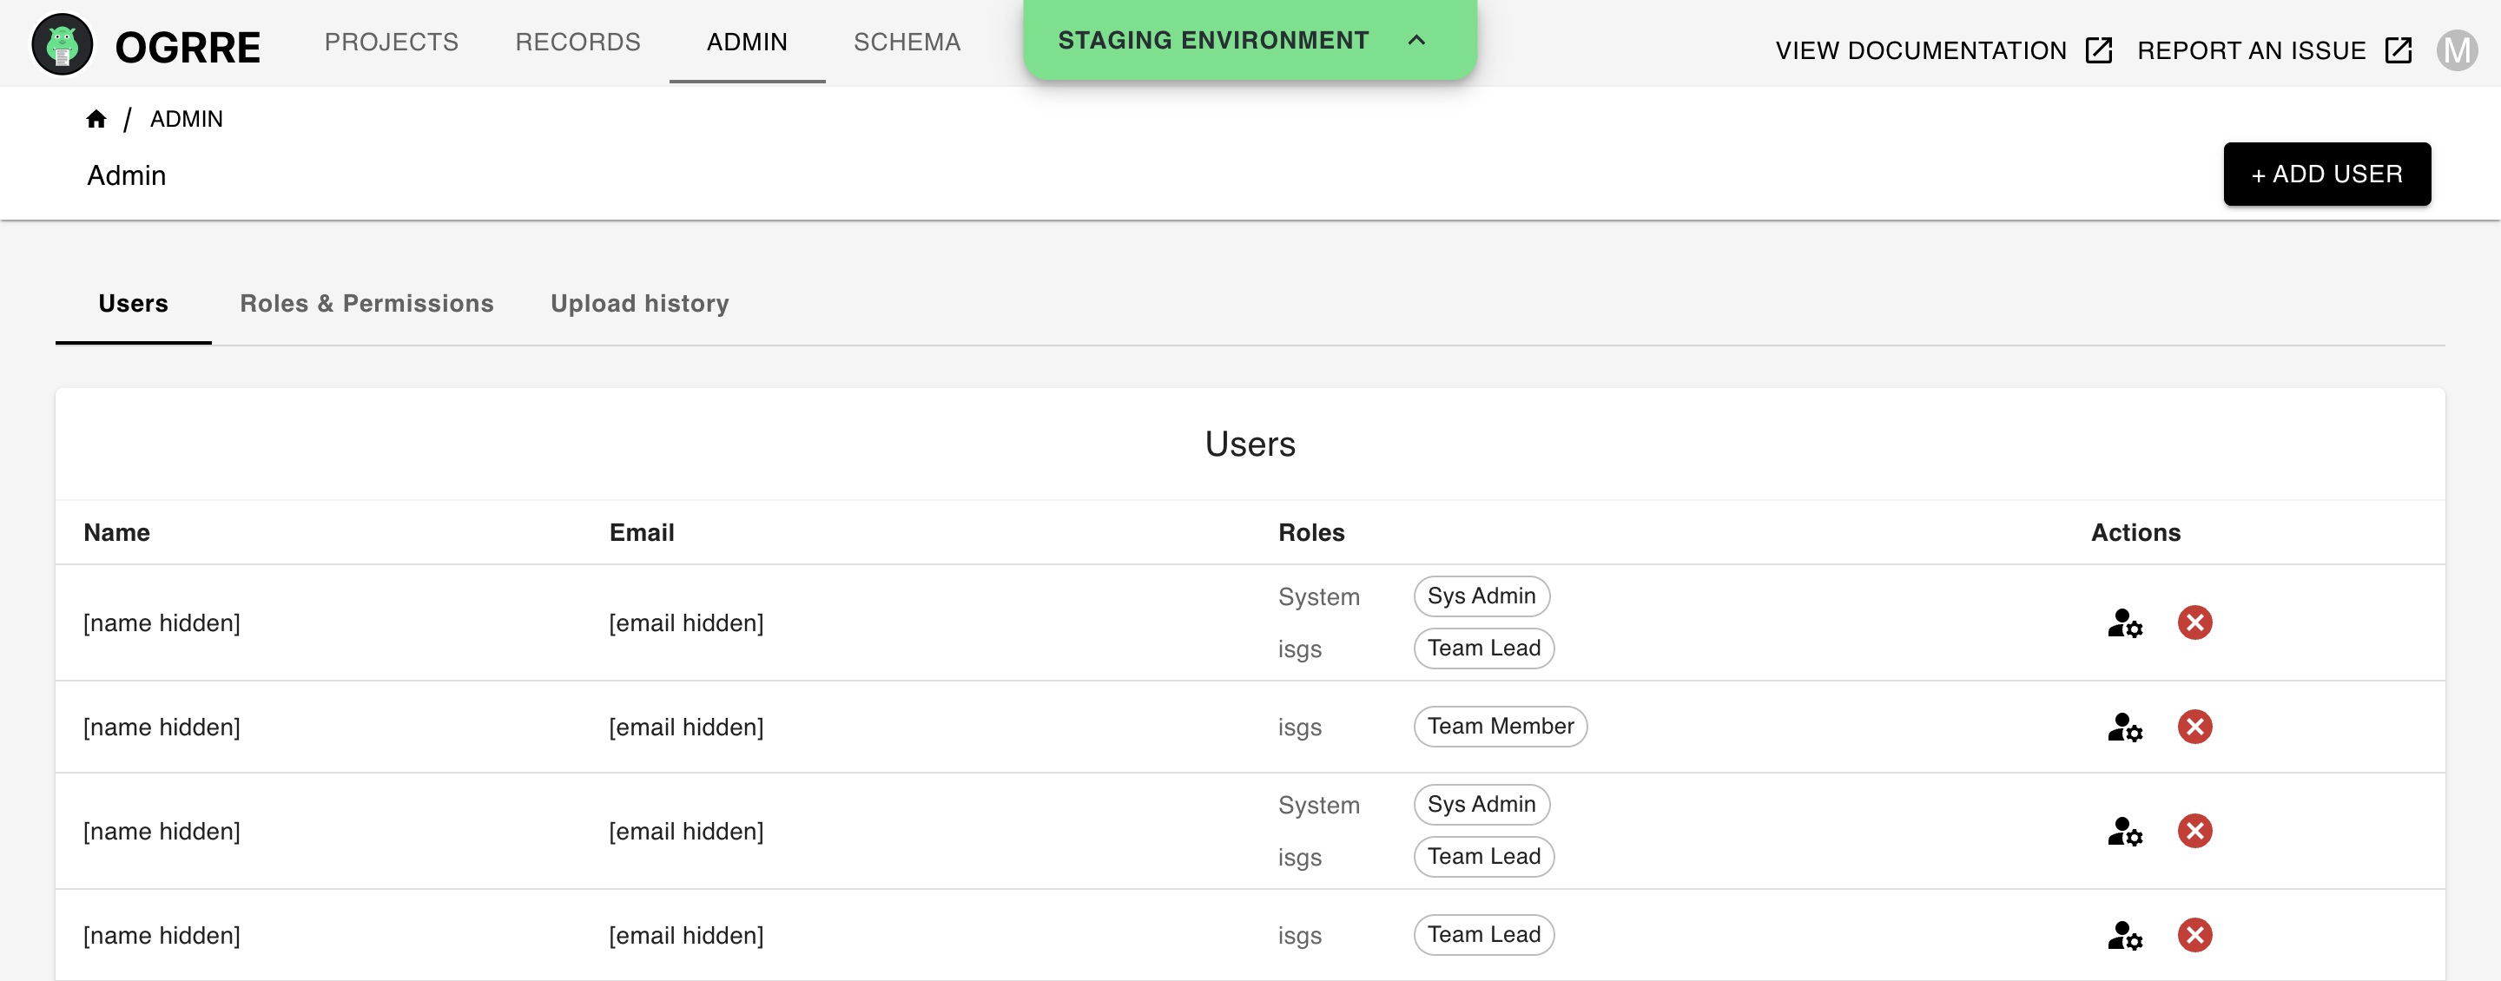The height and width of the screenshot is (981, 2501).
Task: Click the Sys Admin chip in first row
Action: point(1481,596)
